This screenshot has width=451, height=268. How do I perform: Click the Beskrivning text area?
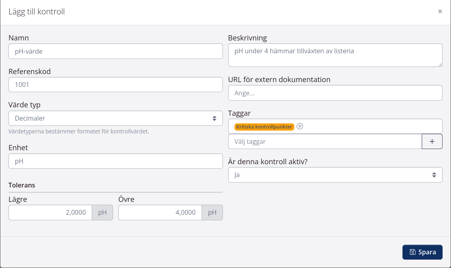[335, 55]
